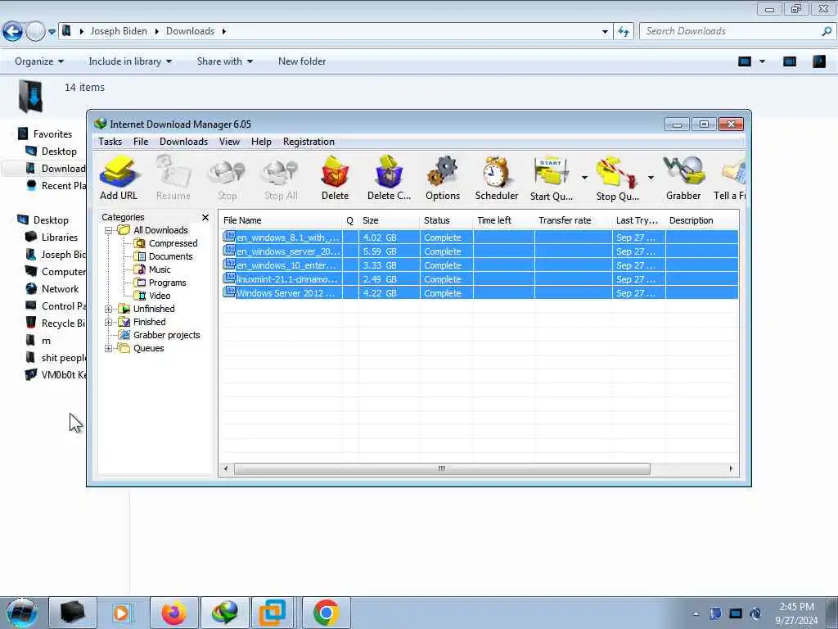This screenshot has width=838, height=629.
Task: Expand the Queues category
Action: pyautogui.click(x=109, y=348)
